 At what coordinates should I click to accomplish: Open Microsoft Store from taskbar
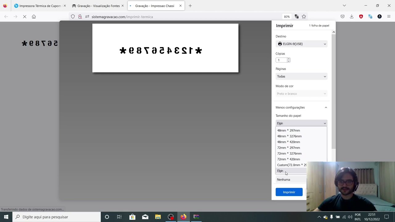(132, 217)
